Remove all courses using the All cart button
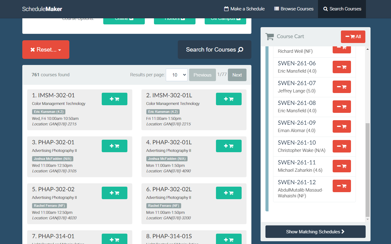Screen dimensions: 391x244 coord(353,37)
